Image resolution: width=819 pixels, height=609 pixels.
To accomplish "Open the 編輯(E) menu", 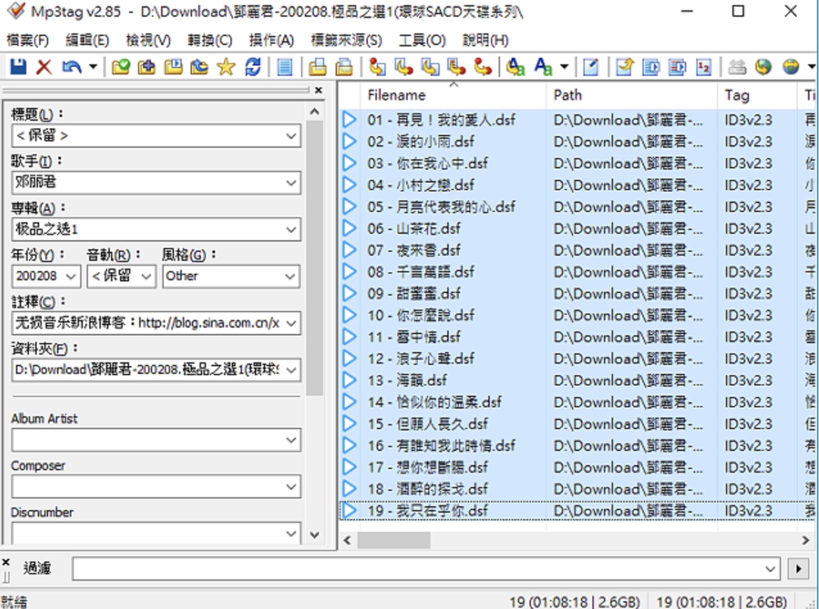I will click(87, 40).
